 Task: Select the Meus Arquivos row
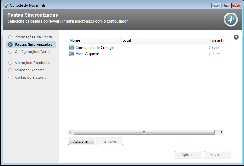[x=146, y=54]
